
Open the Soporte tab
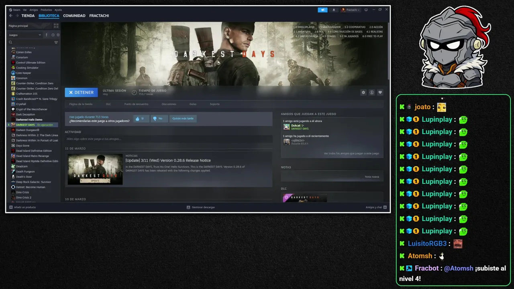215,104
